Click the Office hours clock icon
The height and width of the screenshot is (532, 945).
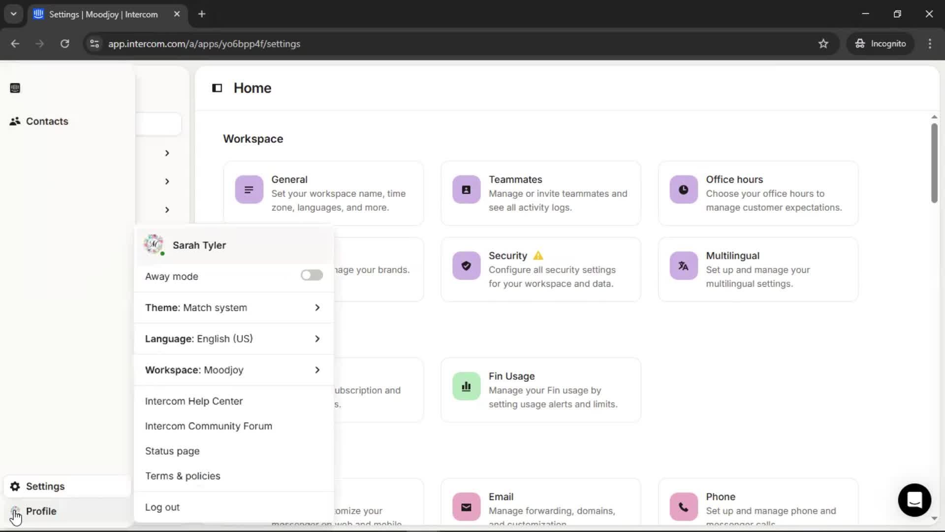tap(684, 190)
